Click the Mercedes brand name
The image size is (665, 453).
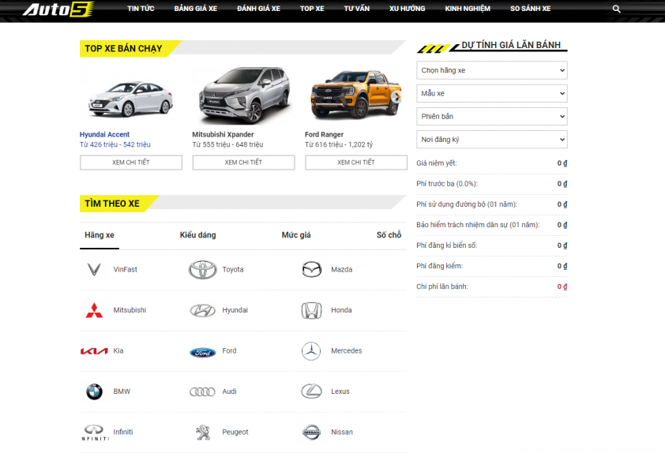click(346, 351)
